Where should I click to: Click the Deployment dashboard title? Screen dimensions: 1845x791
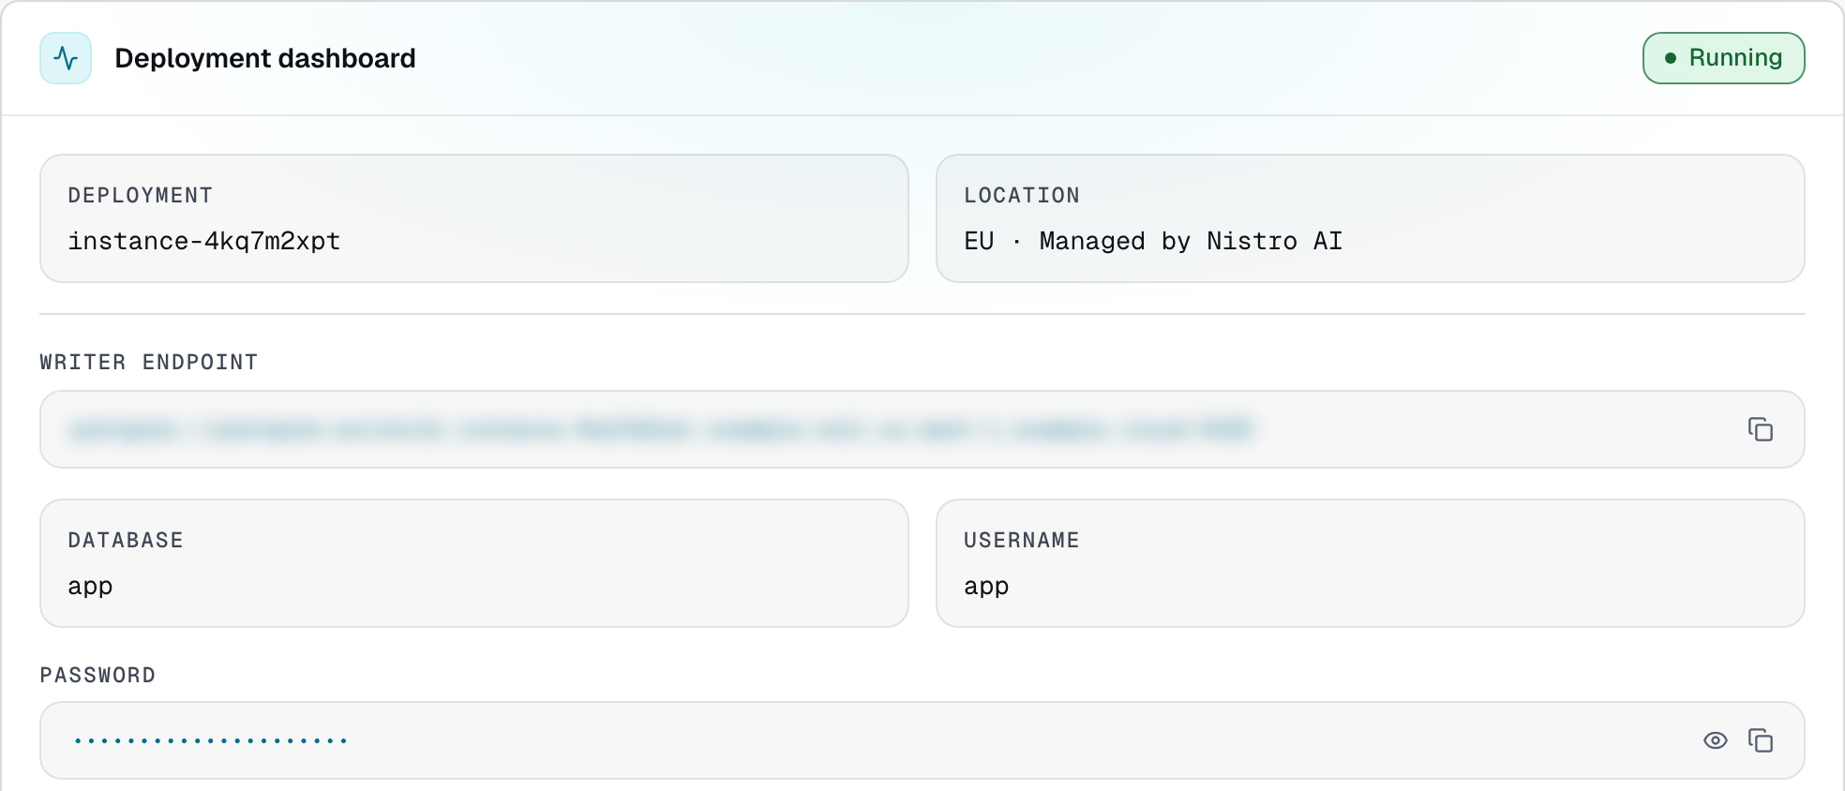click(x=265, y=58)
